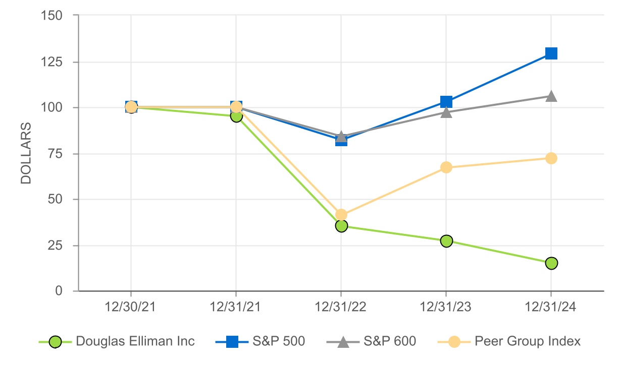Click the 150 y-axis tick label
The image size is (619, 369).
click(52, 16)
